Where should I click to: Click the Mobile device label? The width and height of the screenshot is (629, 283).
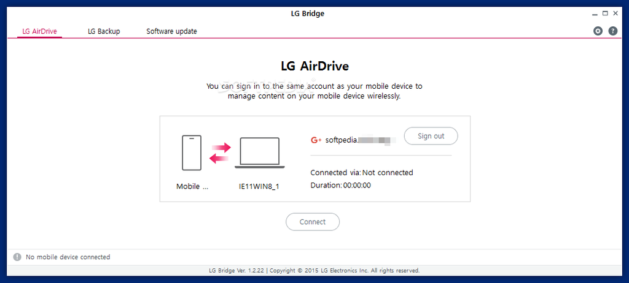coord(192,186)
